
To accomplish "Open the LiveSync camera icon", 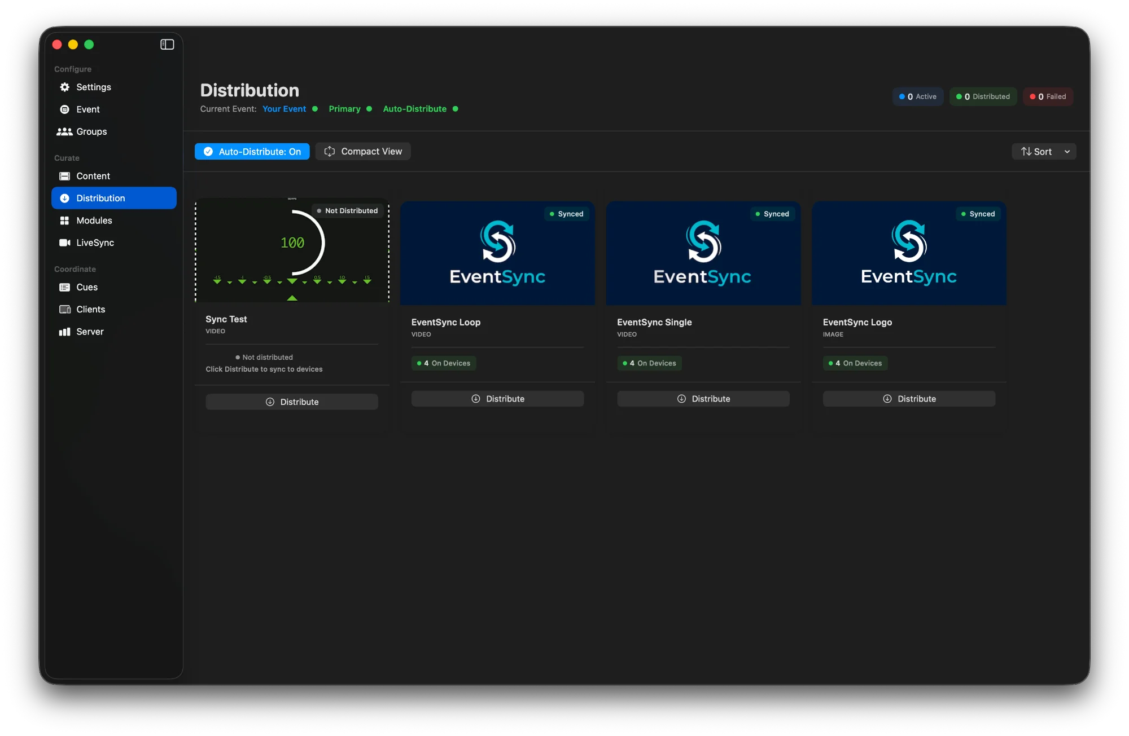I will point(65,243).
